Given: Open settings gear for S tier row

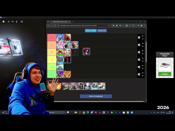Looking at the screenshot, I should click(x=139, y=38).
